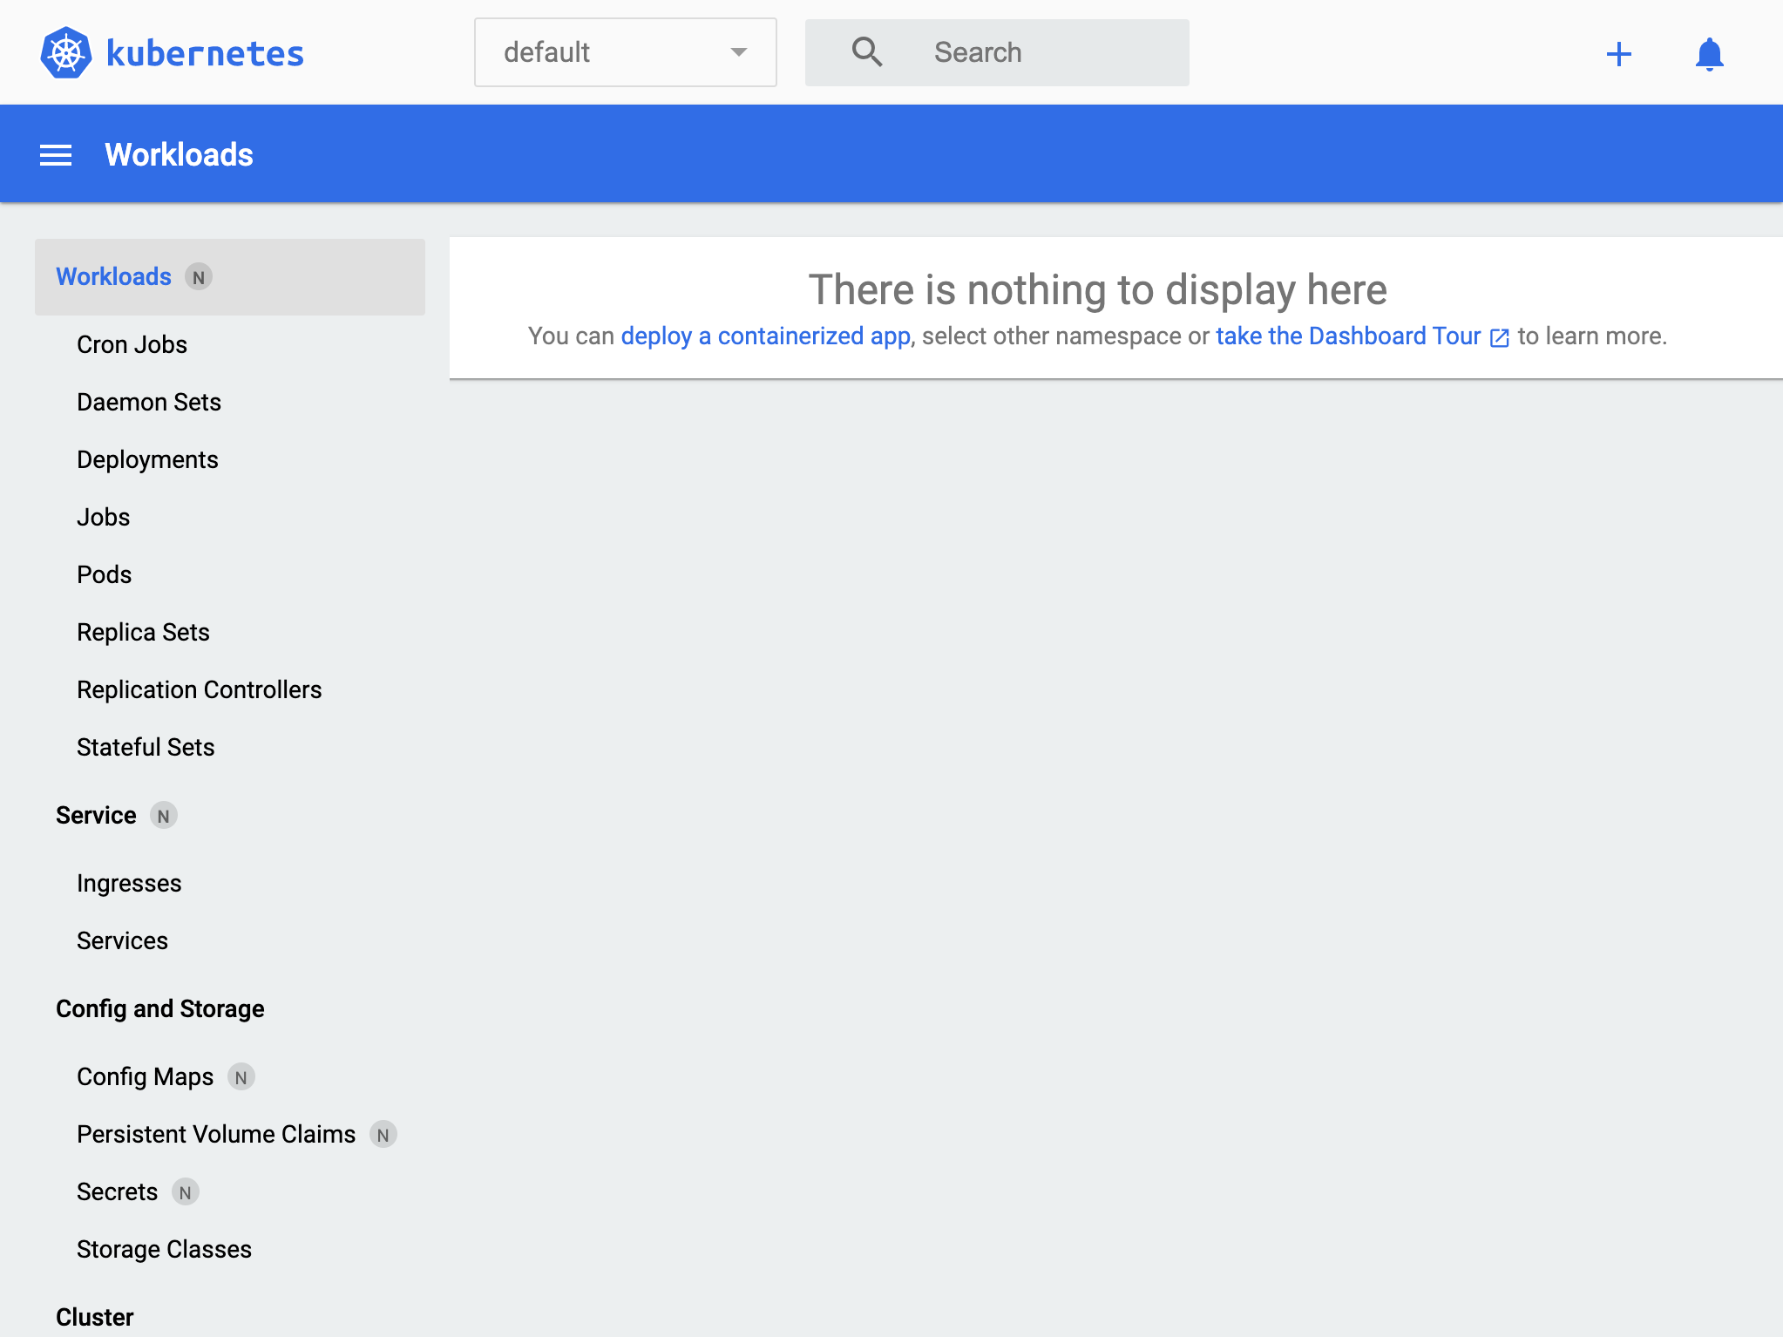Viewport: 1783px width, 1337px height.
Task: Click the Kubernetes helm logo icon
Action: [66, 52]
